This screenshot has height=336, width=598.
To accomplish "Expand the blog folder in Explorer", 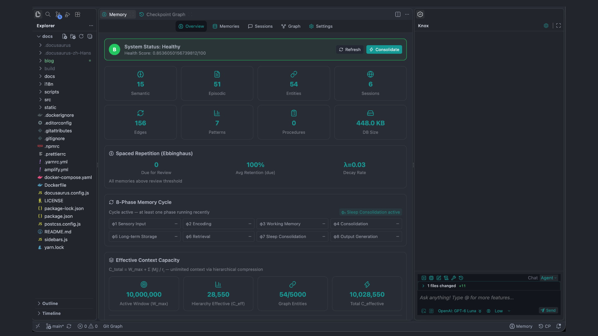I will (x=65, y=61).
